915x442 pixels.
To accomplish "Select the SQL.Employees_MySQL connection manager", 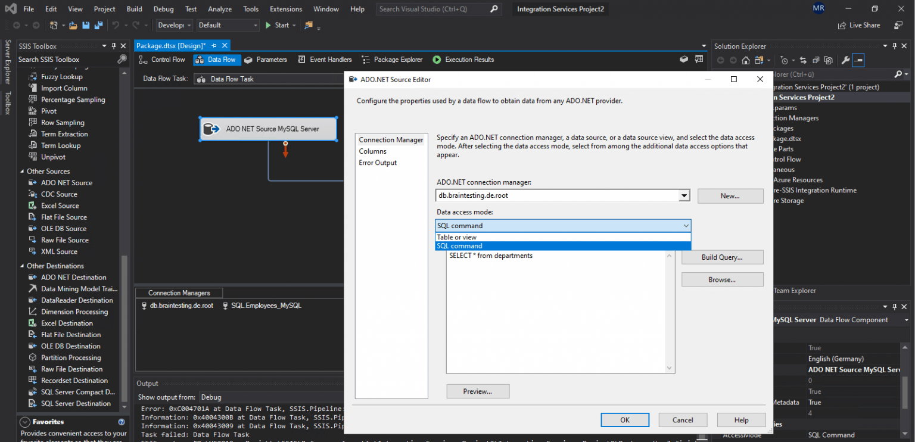I will 261,306.
